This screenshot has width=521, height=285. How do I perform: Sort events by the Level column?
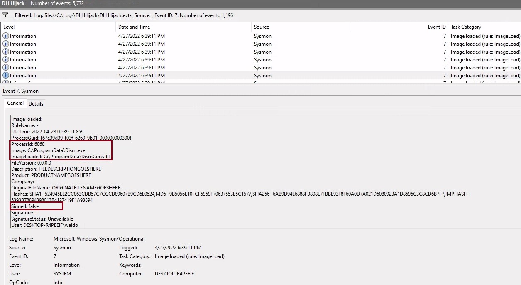coord(58,27)
